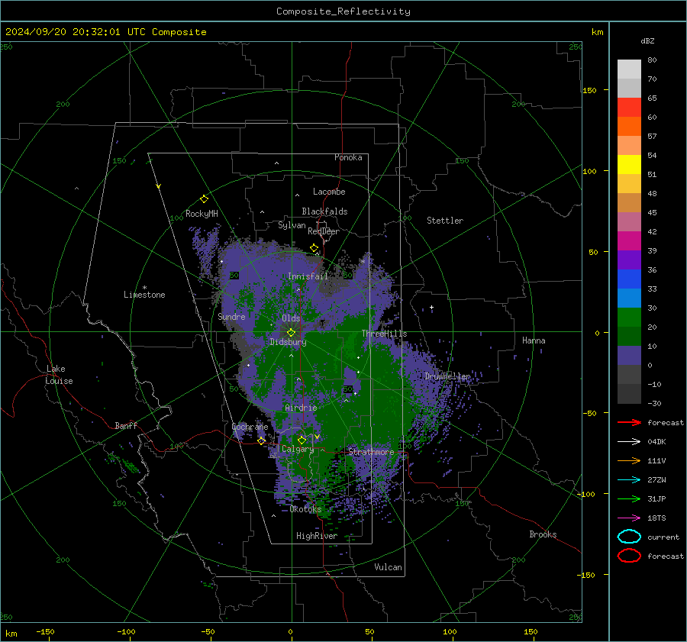
Task: Click the Banff label
Action: pos(126,425)
